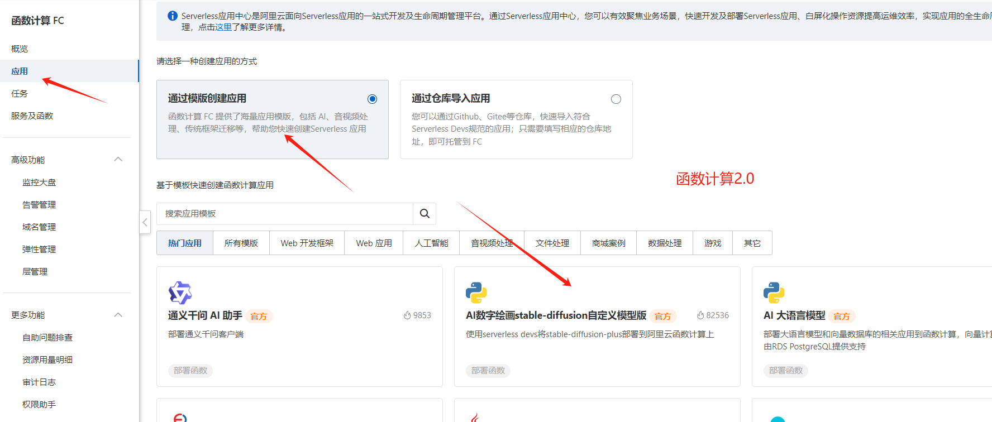
Task: Switch to the 音视频处理 tab
Action: (492, 243)
